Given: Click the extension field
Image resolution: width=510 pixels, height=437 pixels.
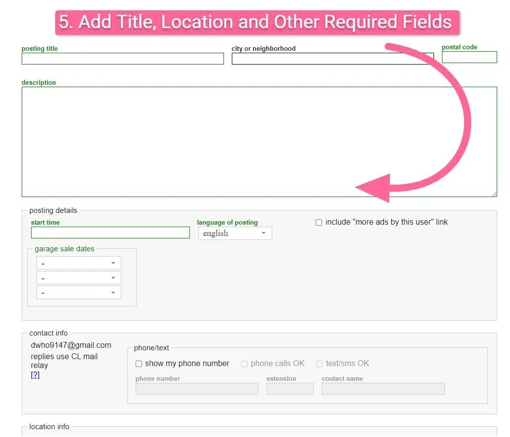Looking at the screenshot, I should [x=290, y=389].
